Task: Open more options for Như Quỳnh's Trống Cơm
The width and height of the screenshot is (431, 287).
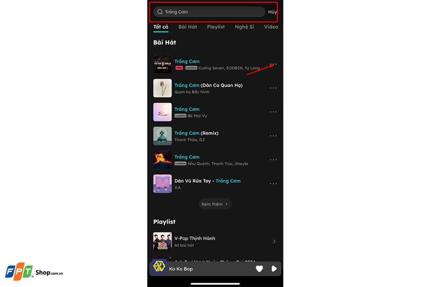Action: (273, 159)
